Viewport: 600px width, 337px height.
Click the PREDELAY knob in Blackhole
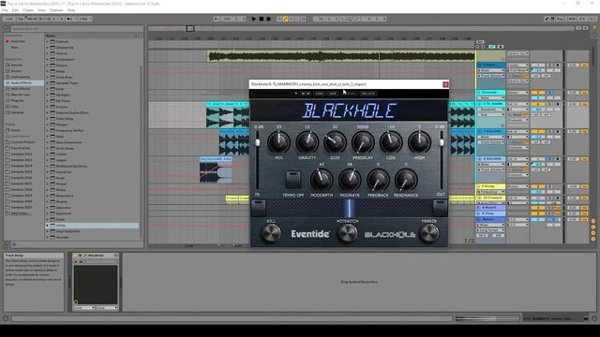363,142
